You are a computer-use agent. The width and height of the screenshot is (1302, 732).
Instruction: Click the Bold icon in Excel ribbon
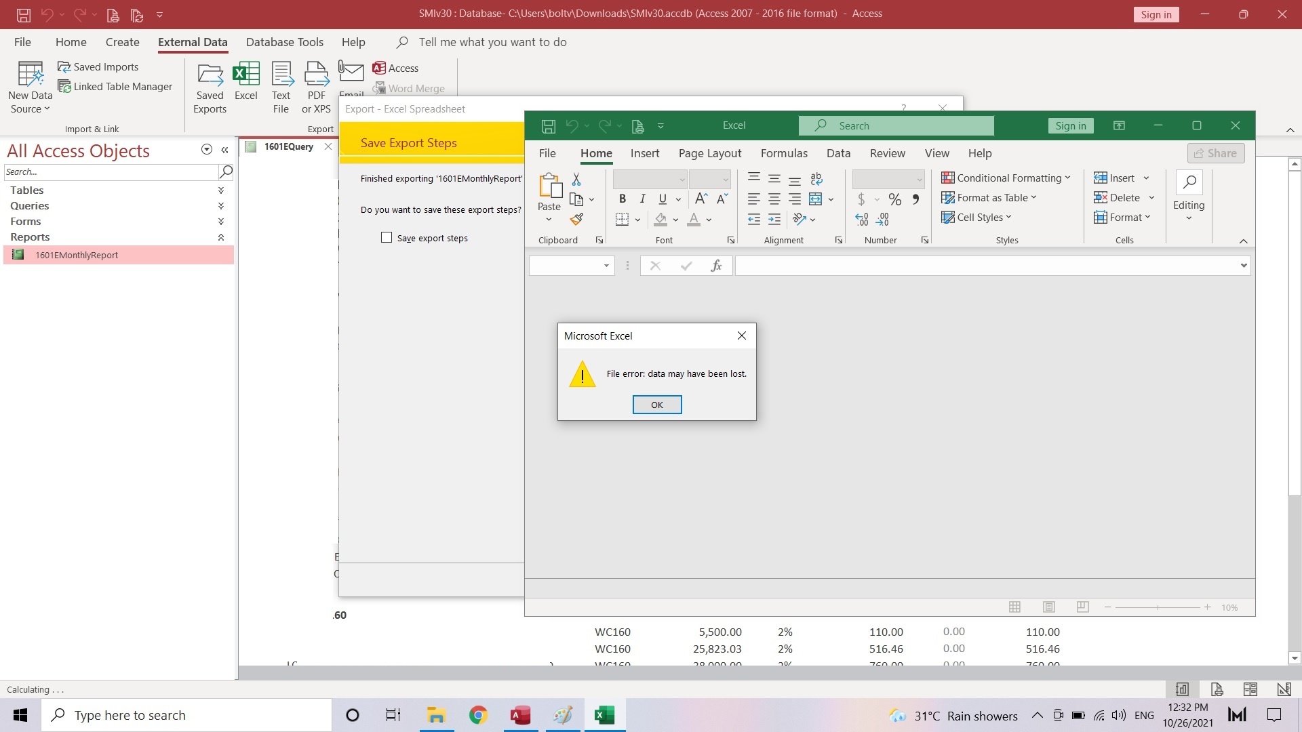tap(622, 199)
